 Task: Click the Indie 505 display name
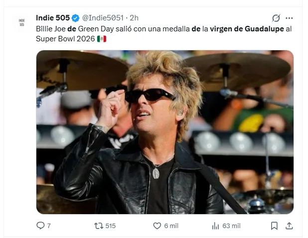(52, 18)
